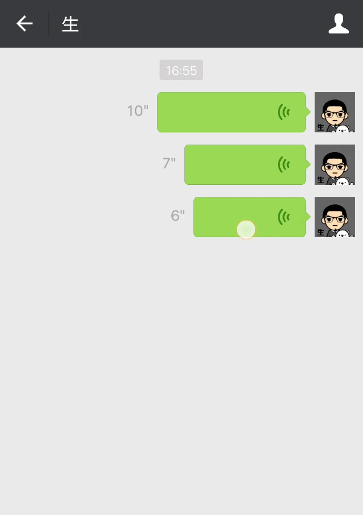The image size is (363, 515).
Task: Go back using the left arrow
Action: tap(24, 24)
